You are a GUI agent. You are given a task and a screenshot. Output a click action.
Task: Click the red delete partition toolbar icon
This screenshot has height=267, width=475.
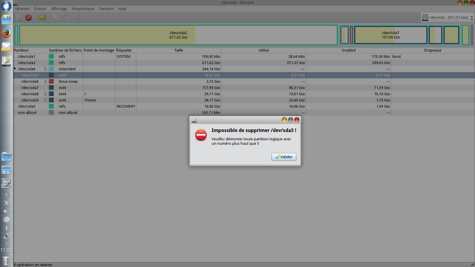coord(28,18)
